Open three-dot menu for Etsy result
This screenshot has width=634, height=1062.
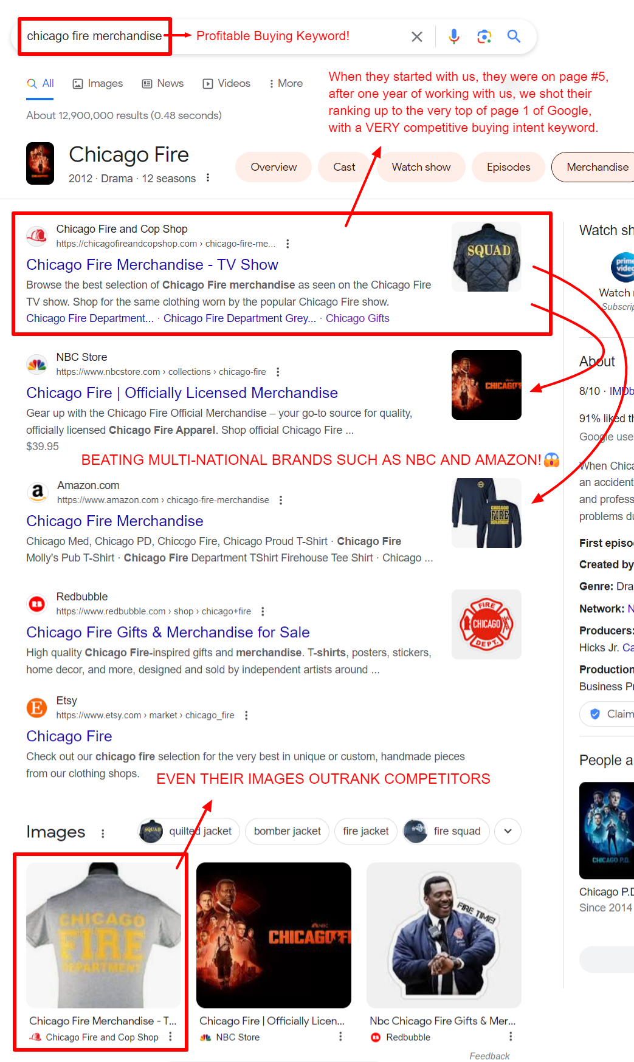click(x=246, y=715)
